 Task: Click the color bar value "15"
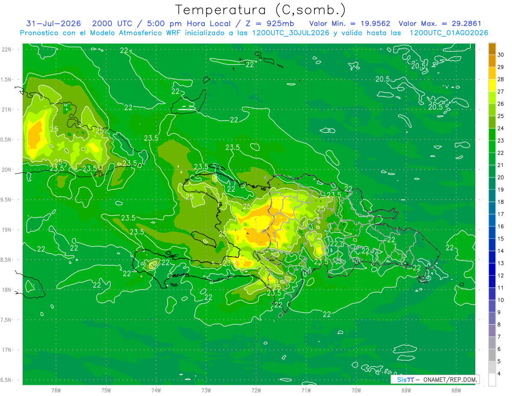pos(501,239)
